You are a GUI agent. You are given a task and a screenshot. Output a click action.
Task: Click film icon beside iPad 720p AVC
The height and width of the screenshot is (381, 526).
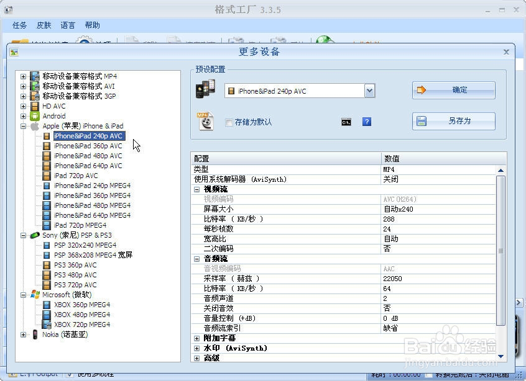[x=47, y=176]
